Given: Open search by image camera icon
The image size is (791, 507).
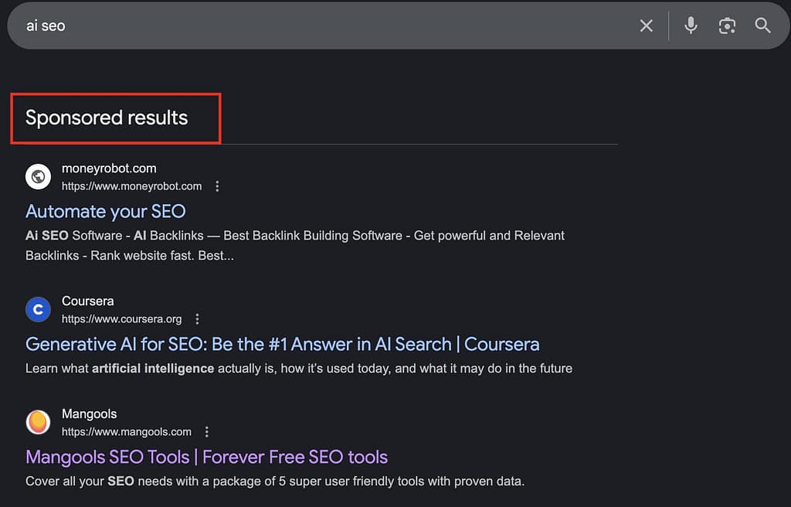Looking at the screenshot, I should 727,26.
